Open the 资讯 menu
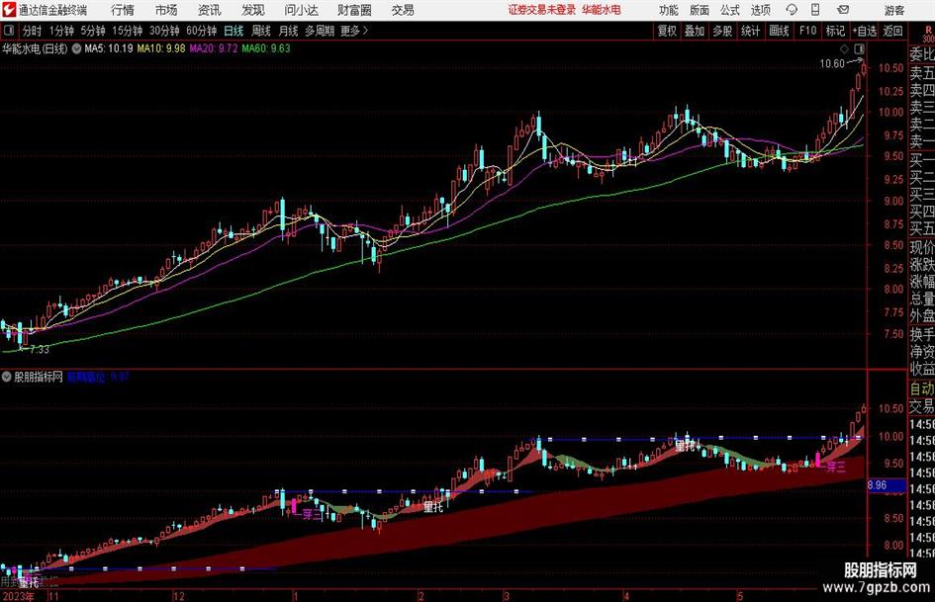This screenshot has width=935, height=602. 210,10
